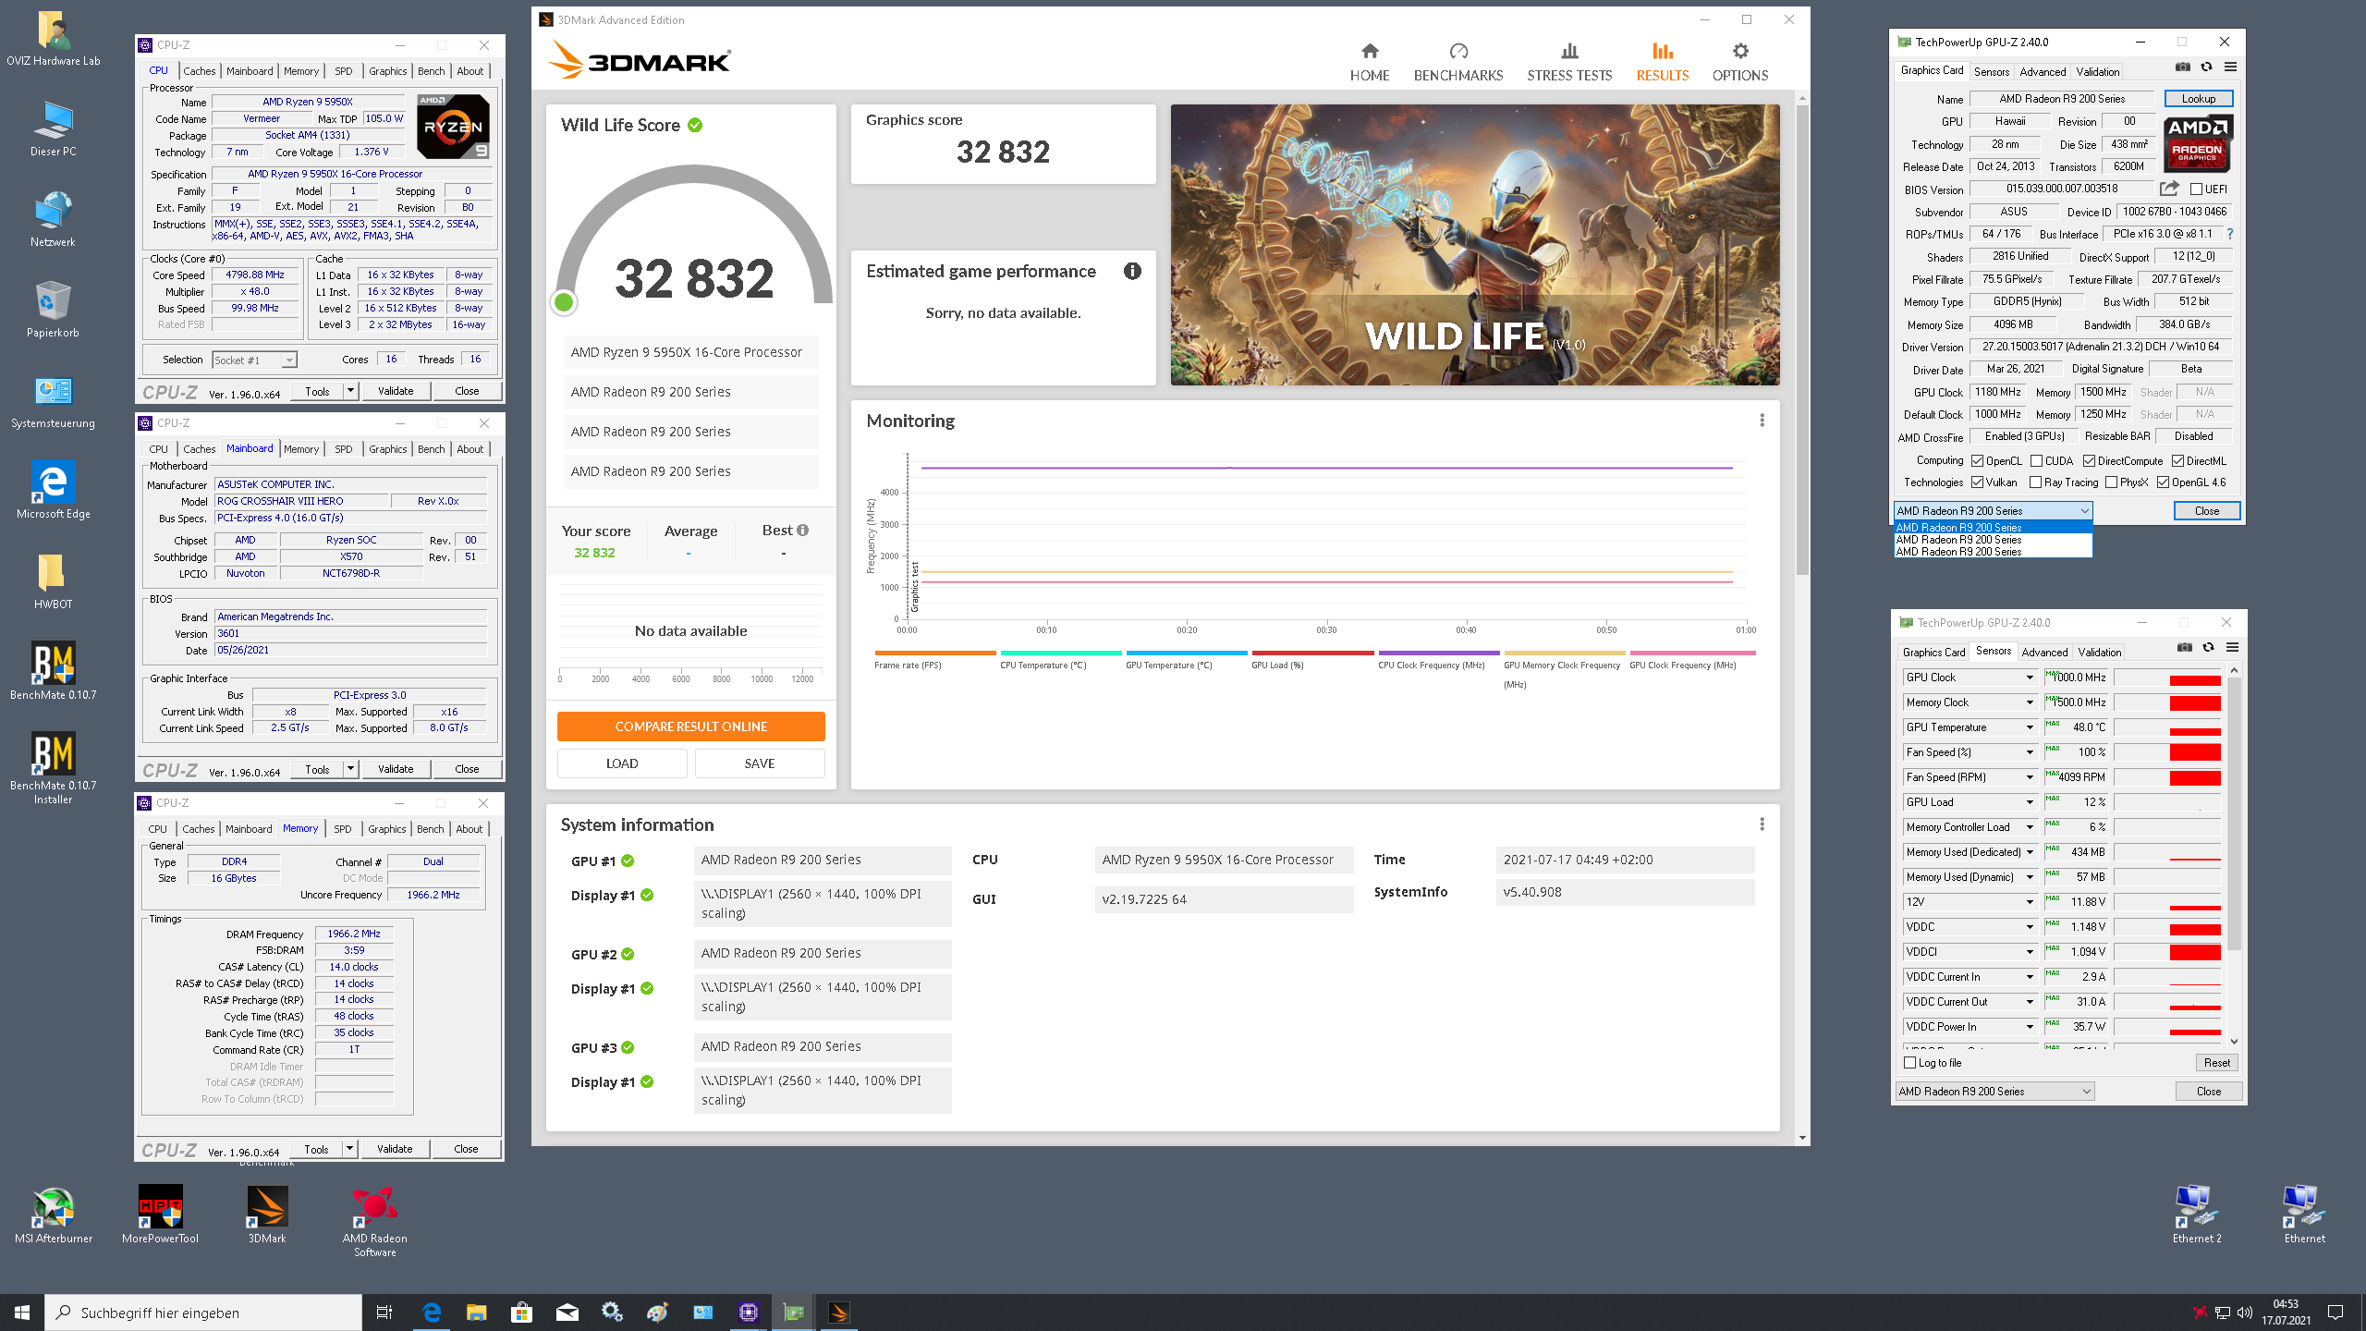Take screenshot in GPU-Z Graphics Card window
The height and width of the screenshot is (1331, 2366).
coord(2182,67)
